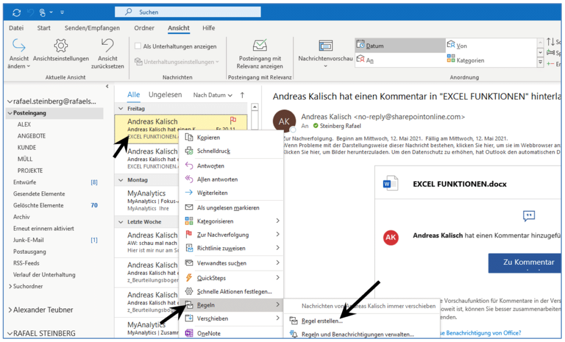
Task: Open the Verschieben submenu
Action: 231,319
